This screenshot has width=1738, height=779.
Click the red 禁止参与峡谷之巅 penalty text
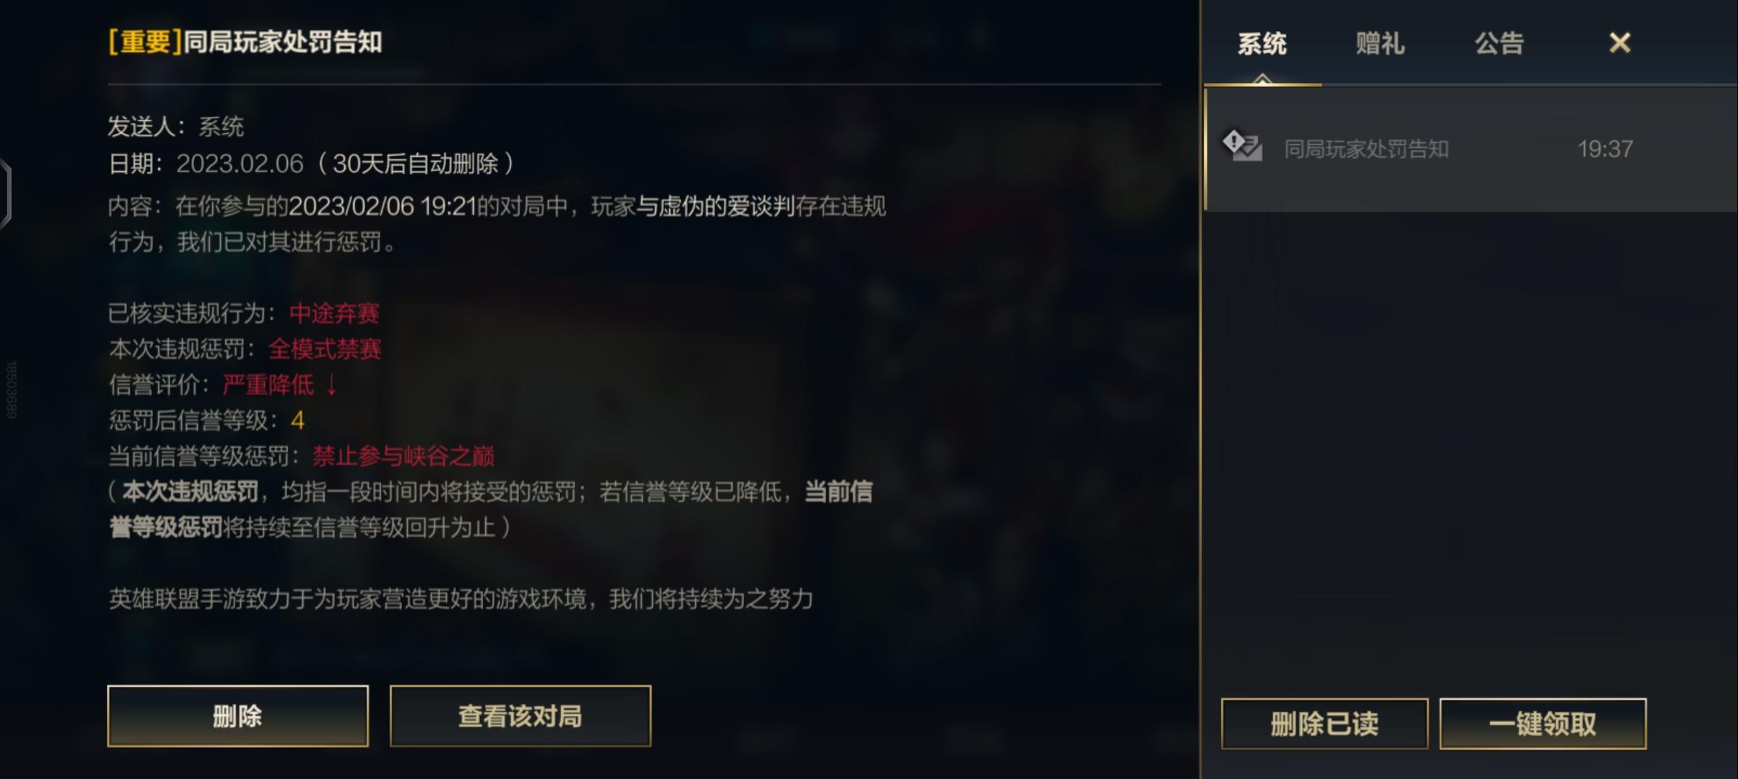(403, 456)
